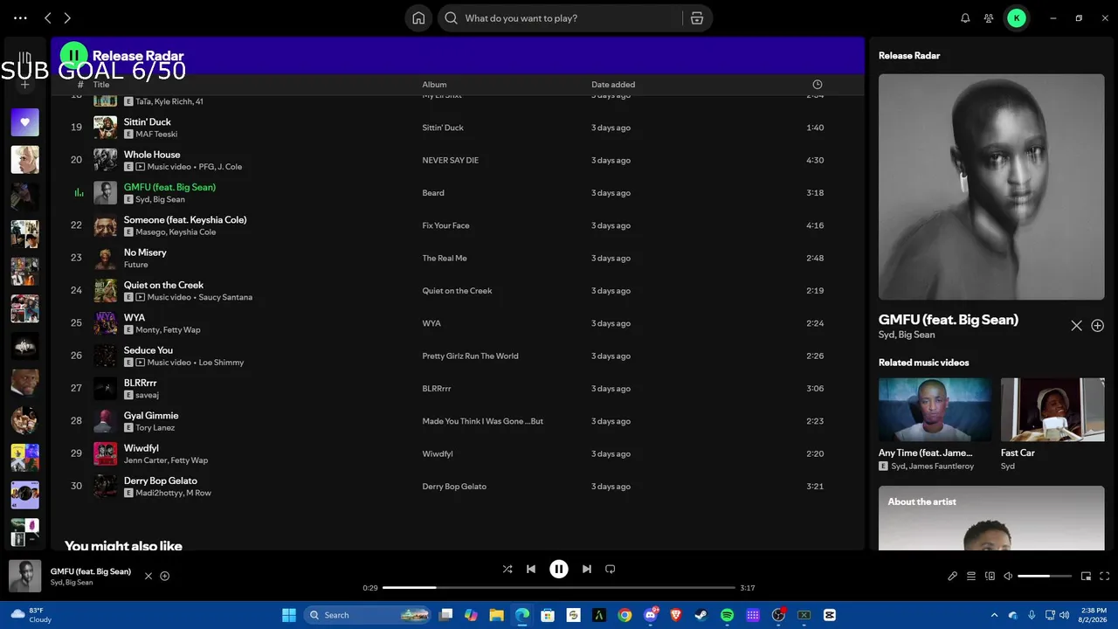Image resolution: width=1118 pixels, height=629 pixels.
Task: Adjust the volume slider
Action: 1045,577
